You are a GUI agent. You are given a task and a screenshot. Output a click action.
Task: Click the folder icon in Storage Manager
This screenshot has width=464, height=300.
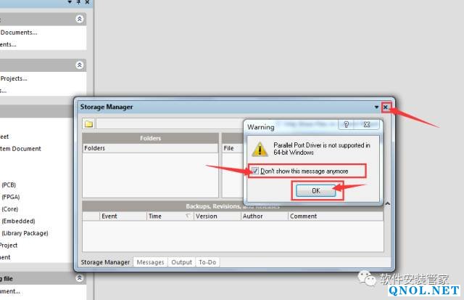[88, 123]
